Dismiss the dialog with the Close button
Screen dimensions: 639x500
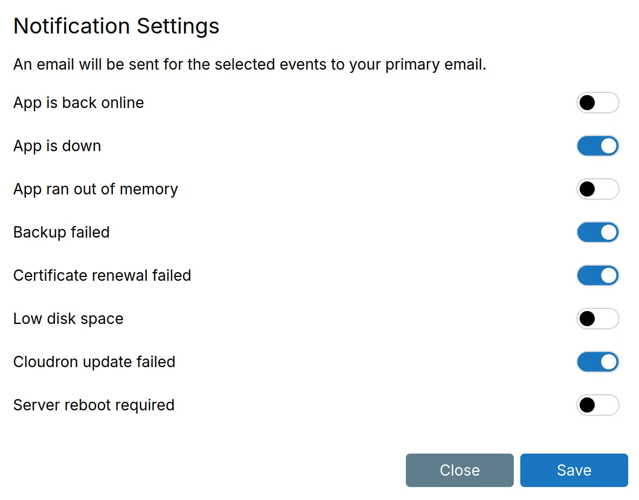[459, 470]
